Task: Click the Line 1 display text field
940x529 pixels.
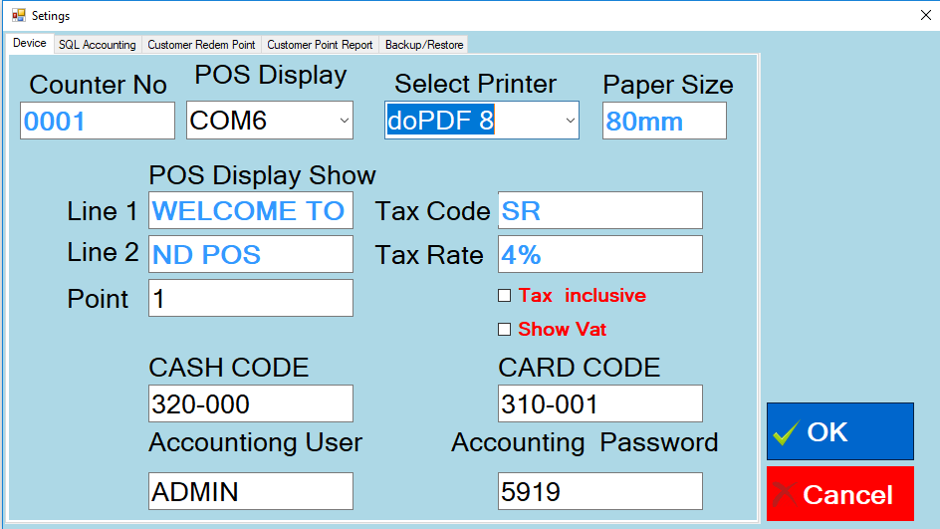Action: [x=250, y=211]
